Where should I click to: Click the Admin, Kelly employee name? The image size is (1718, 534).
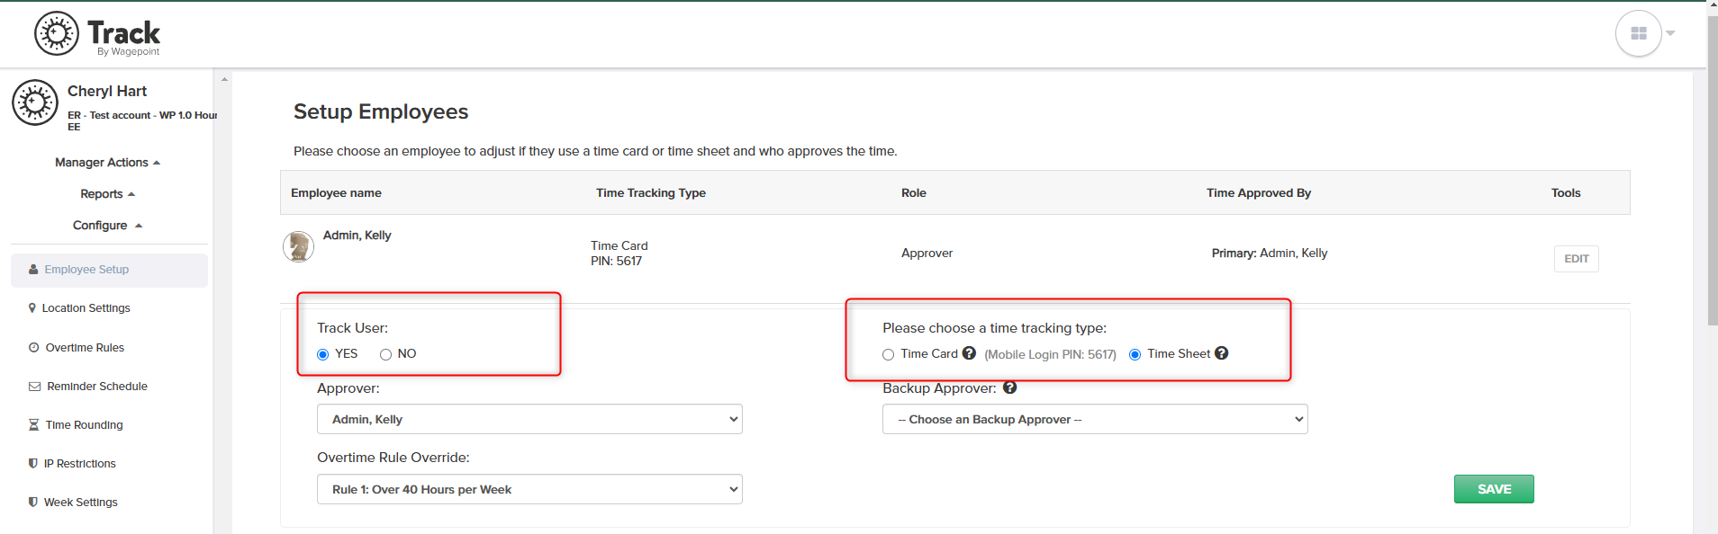click(x=357, y=236)
